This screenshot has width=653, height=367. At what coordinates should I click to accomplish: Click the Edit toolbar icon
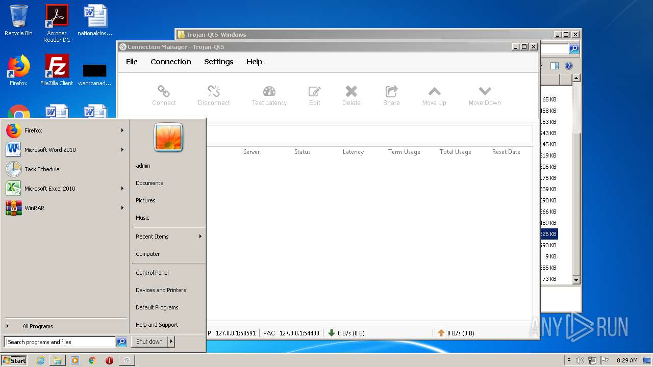pyautogui.click(x=314, y=95)
